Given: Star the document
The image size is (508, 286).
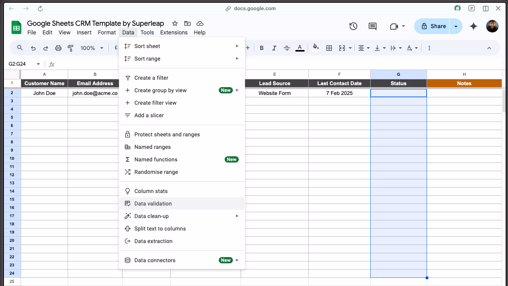Looking at the screenshot, I should (x=175, y=23).
